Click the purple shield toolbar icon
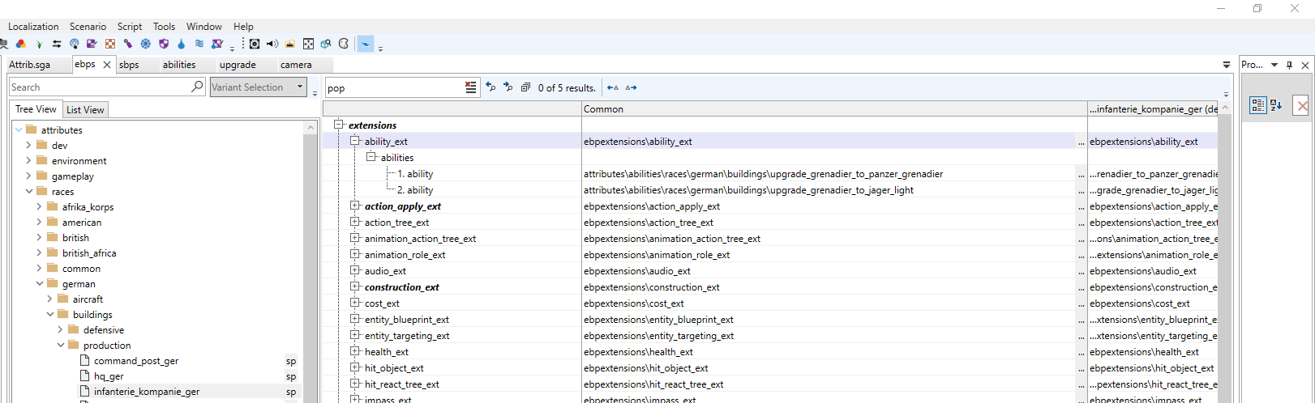The image size is (1315, 403). [x=164, y=44]
